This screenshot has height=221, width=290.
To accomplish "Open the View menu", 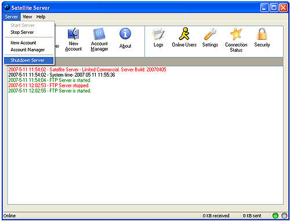I will [27, 17].
